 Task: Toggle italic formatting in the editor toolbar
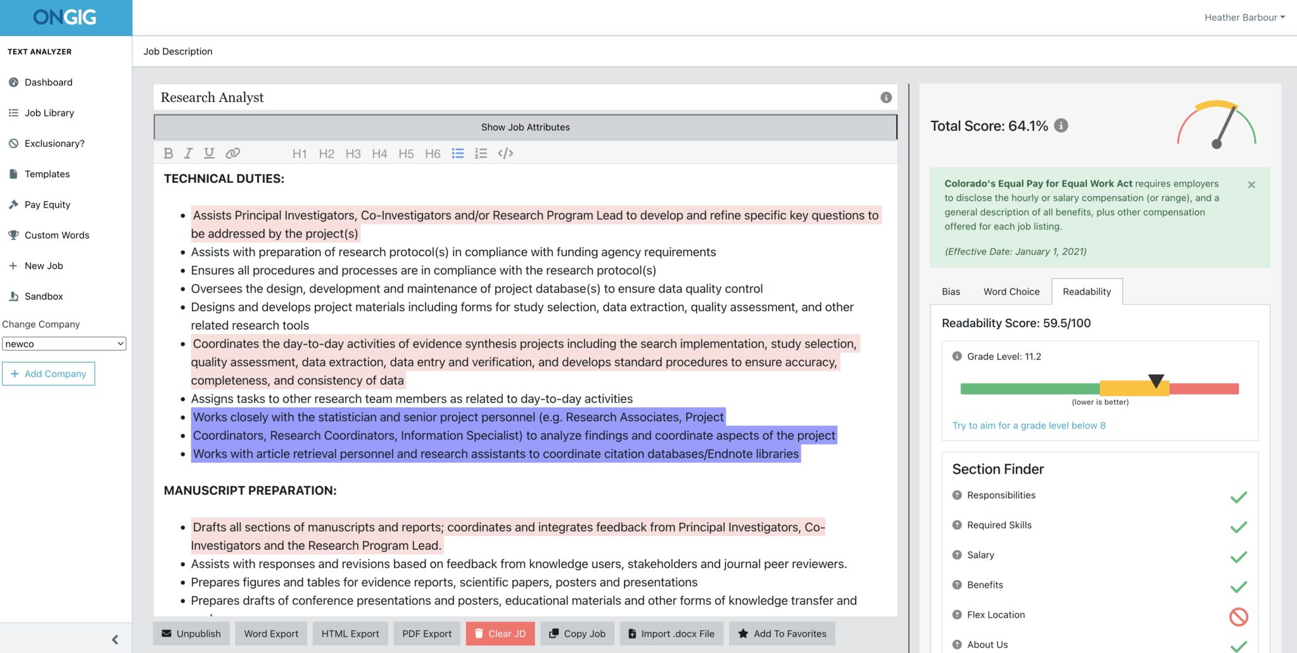tap(188, 152)
